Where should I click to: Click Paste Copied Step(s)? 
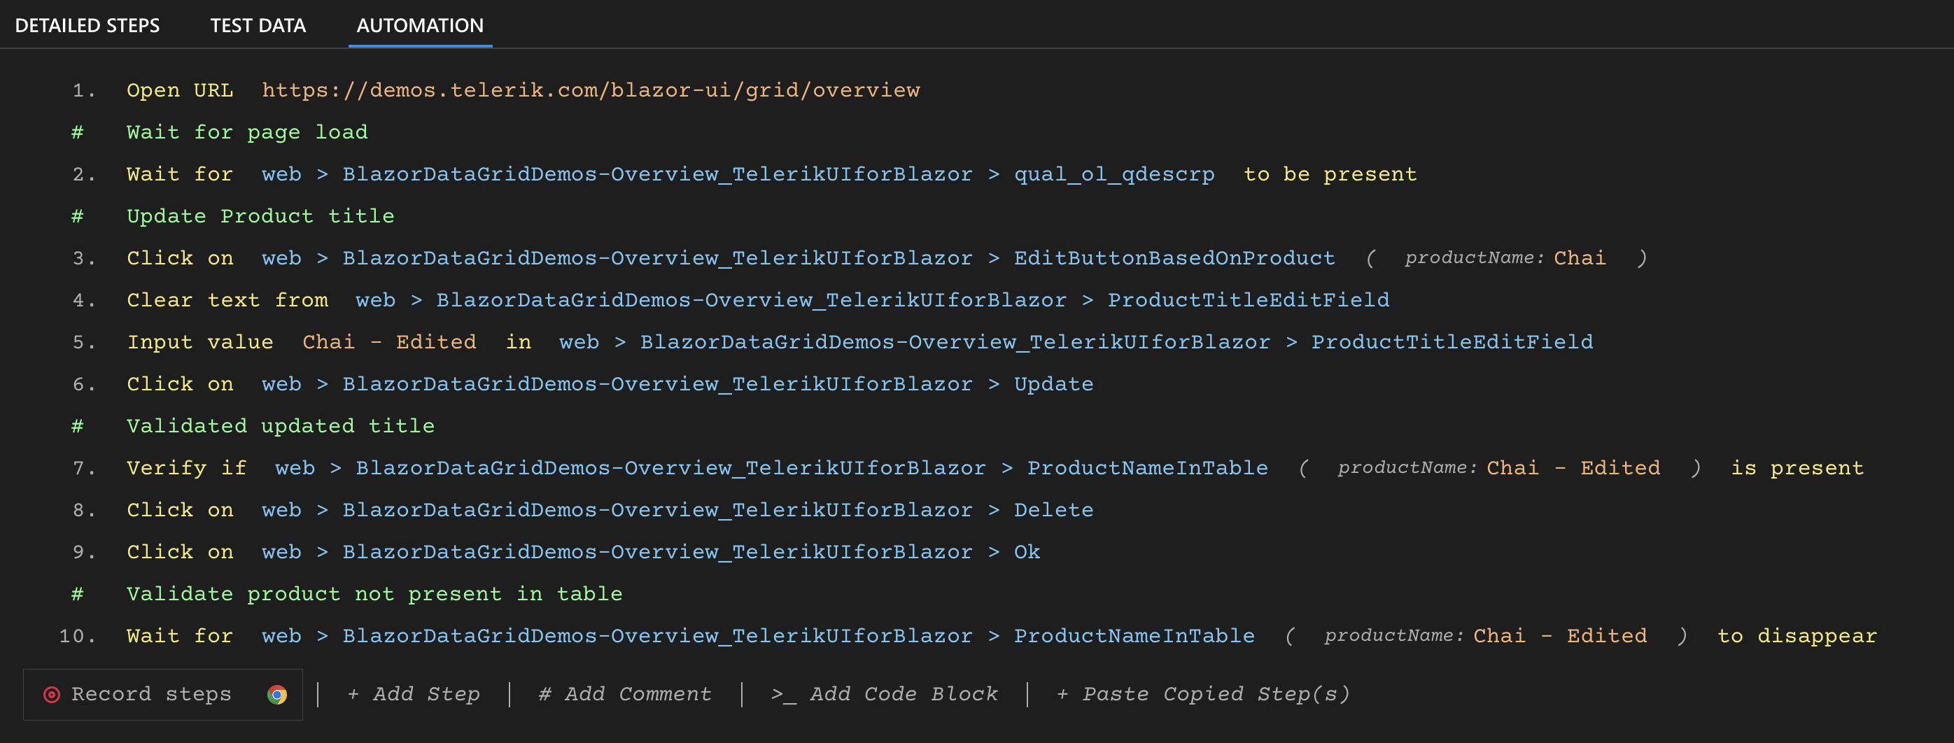click(1215, 694)
